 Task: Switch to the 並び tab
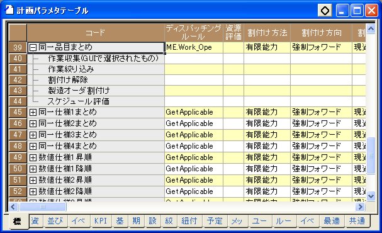(55, 221)
